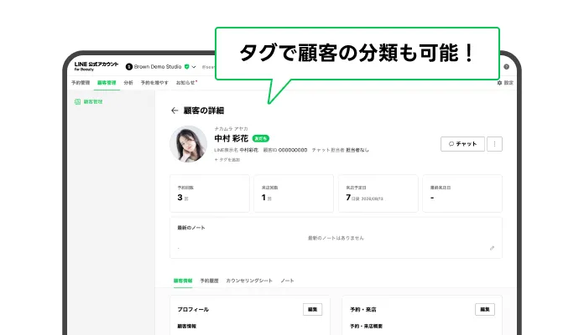Click the green 友だち badge

pos(261,138)
